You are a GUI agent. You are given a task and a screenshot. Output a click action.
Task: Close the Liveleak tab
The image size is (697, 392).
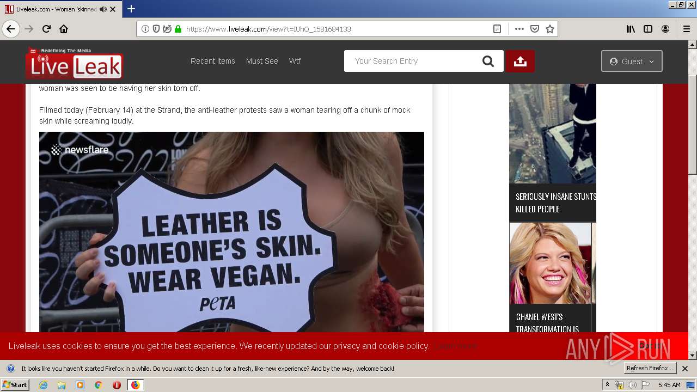click(113, 9)
